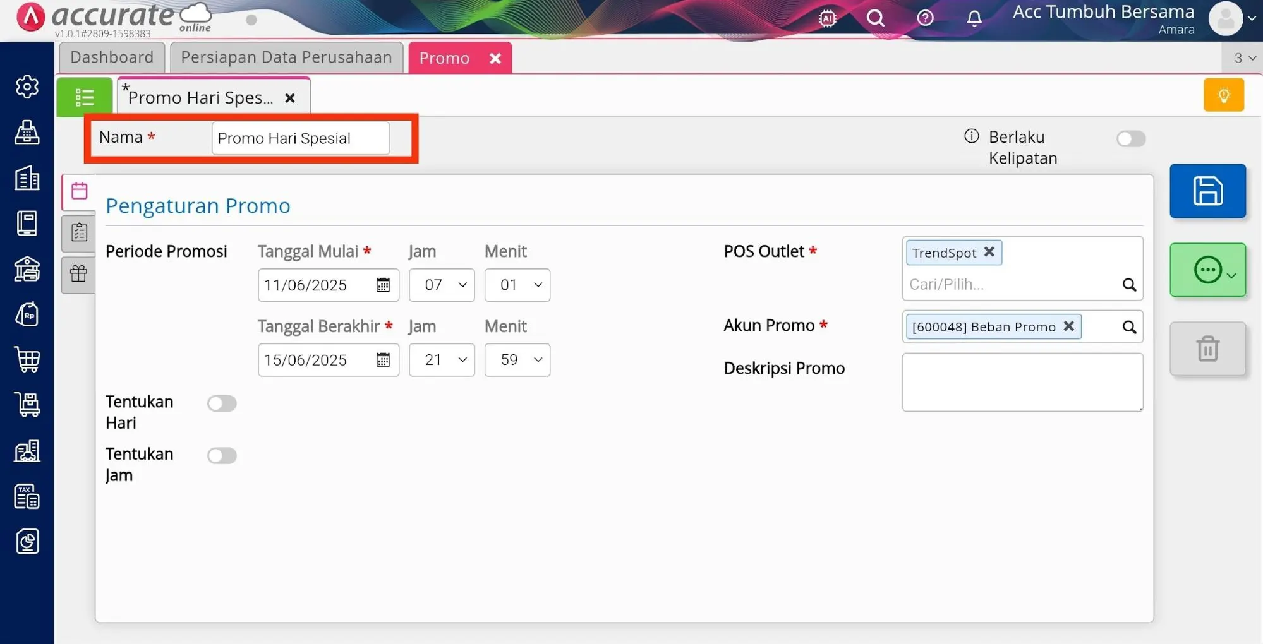Remove the TrendSpot outlet tag
The height and width of the screenshot is (644, 1263).
[x=989, y=252]
